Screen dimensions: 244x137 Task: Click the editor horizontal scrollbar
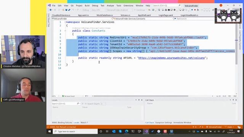point(141,96)
